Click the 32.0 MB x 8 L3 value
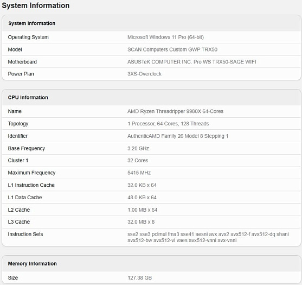This screenshot has height=285, width=302. (141, 221)
